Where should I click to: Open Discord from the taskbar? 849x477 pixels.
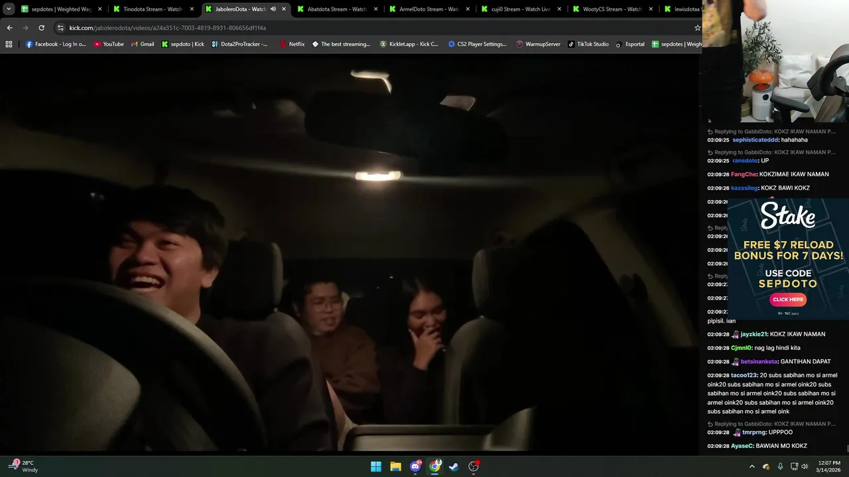(415, 466)
